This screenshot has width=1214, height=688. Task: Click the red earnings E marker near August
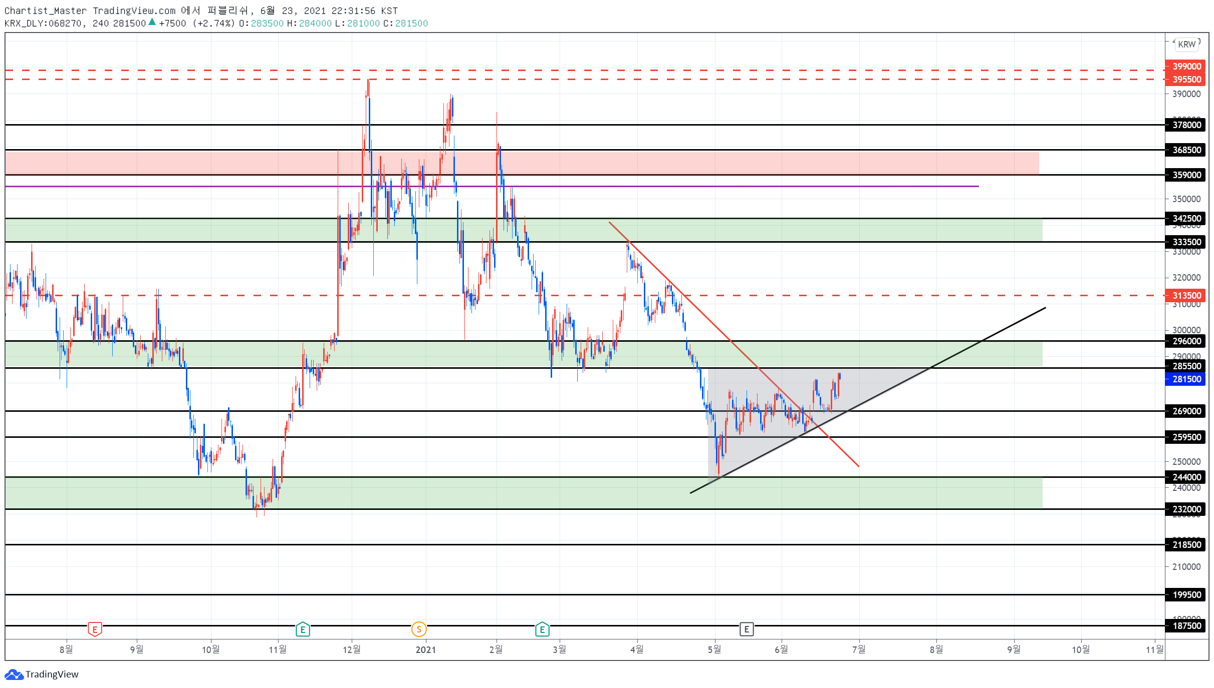[x=95, y=629]
